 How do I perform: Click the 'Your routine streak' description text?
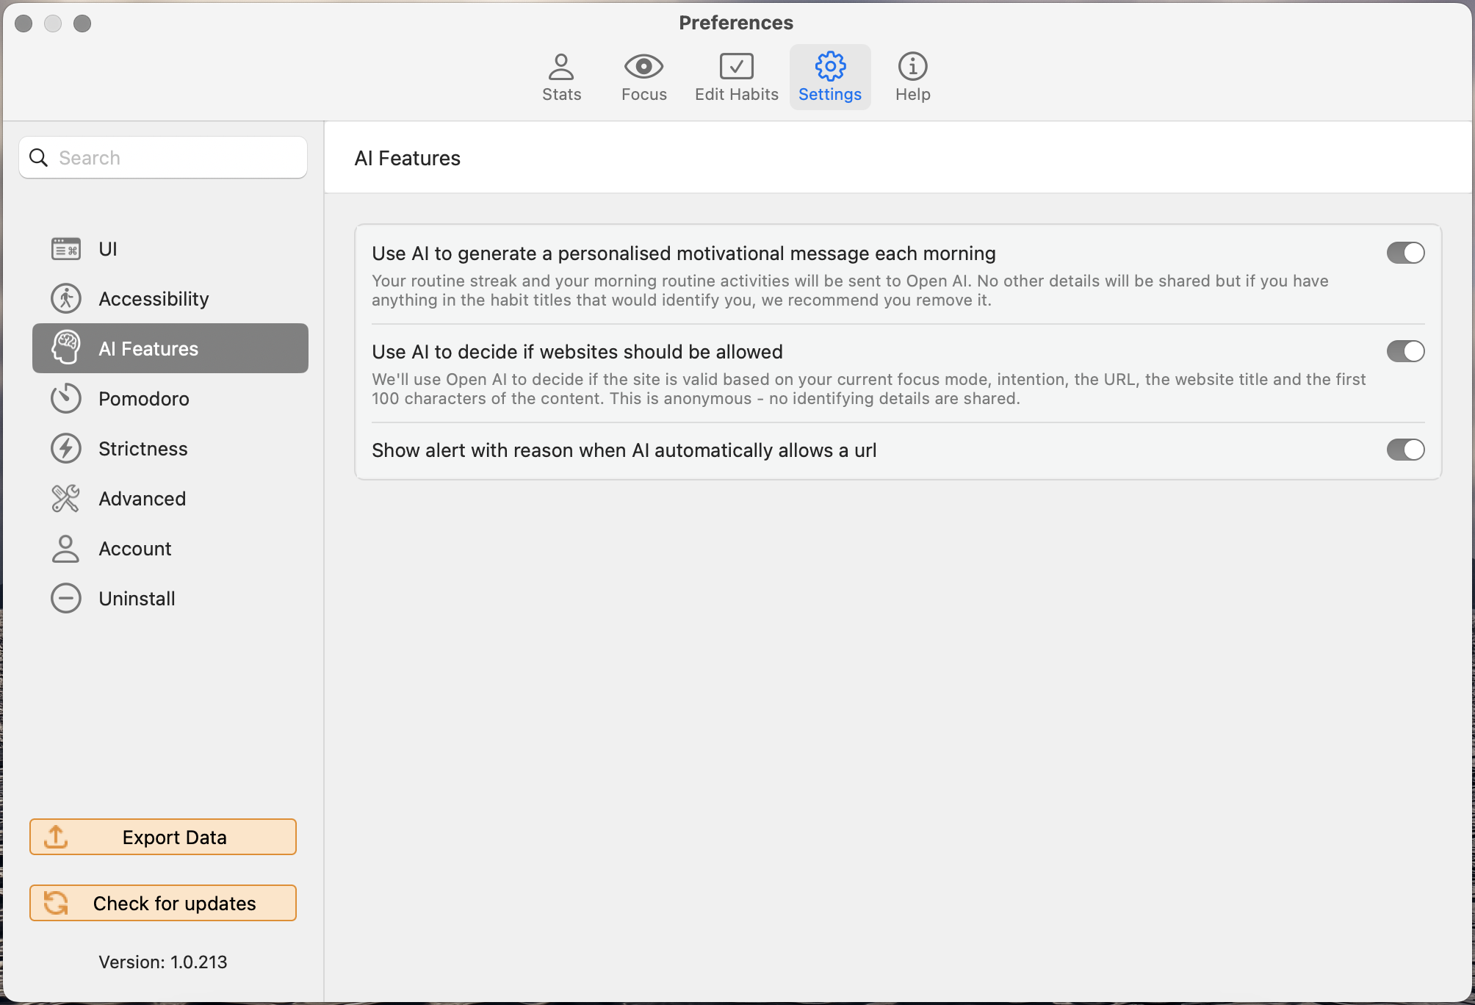tap(850, 290)
